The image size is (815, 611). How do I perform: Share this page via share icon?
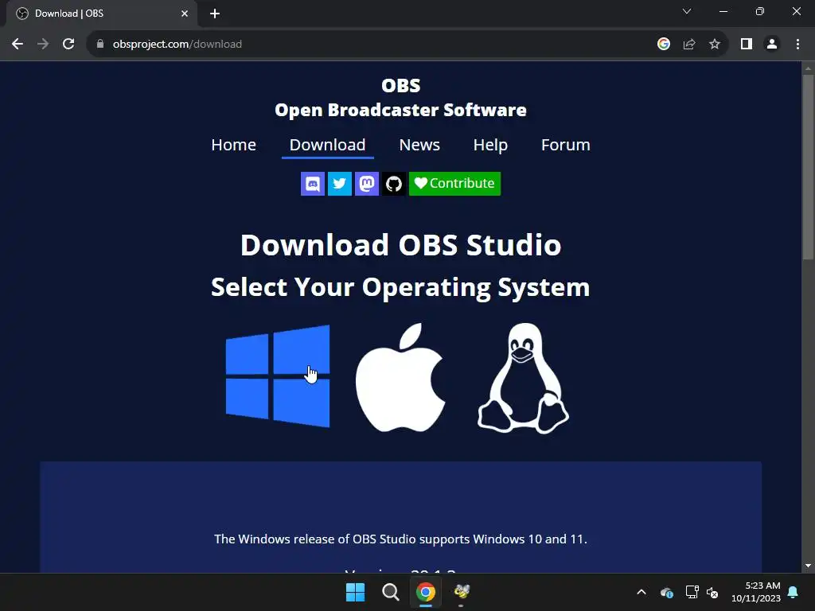coord(689,45)
